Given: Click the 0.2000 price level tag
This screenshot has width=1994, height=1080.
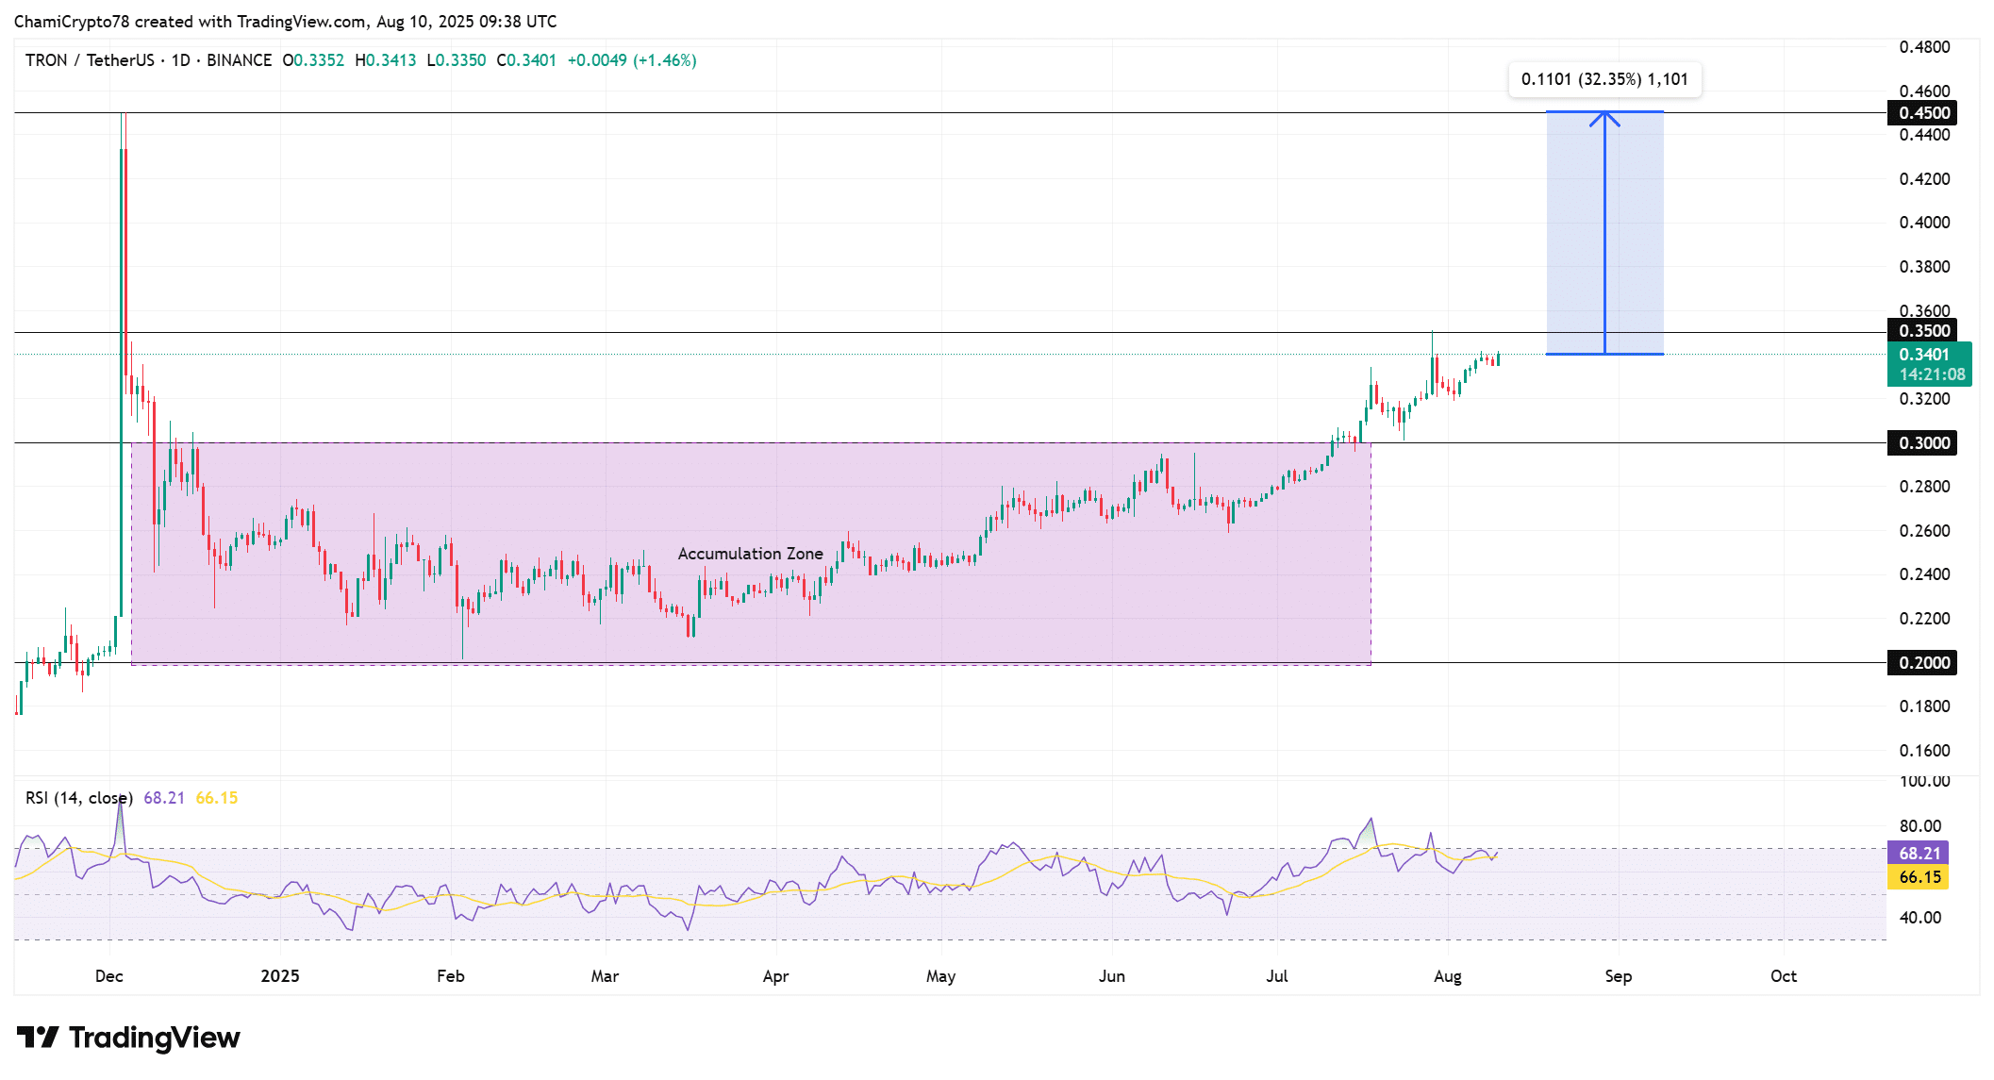Looking at the screenshot, I should coord(1923,663).
